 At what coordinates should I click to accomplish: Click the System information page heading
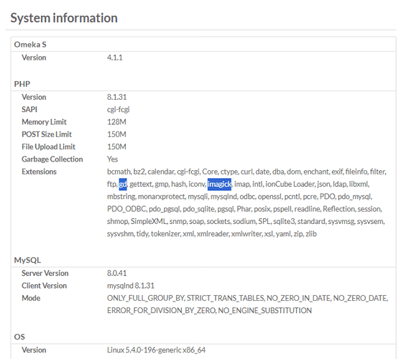(64, 18)
